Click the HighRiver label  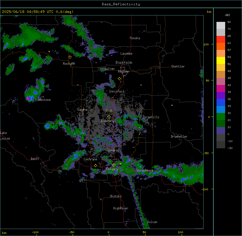121,208
